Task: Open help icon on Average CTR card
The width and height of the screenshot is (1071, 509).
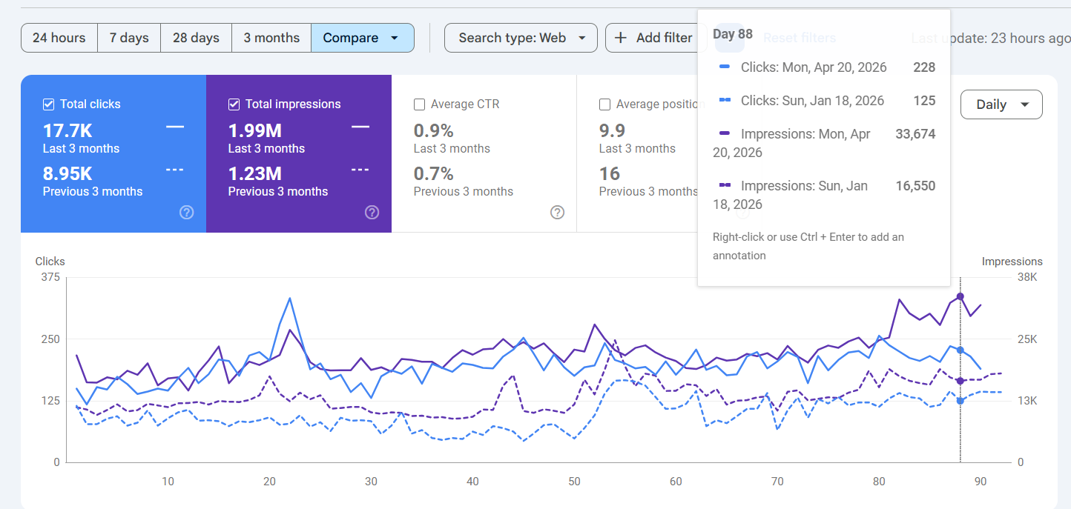Action: tap(558, 213)
